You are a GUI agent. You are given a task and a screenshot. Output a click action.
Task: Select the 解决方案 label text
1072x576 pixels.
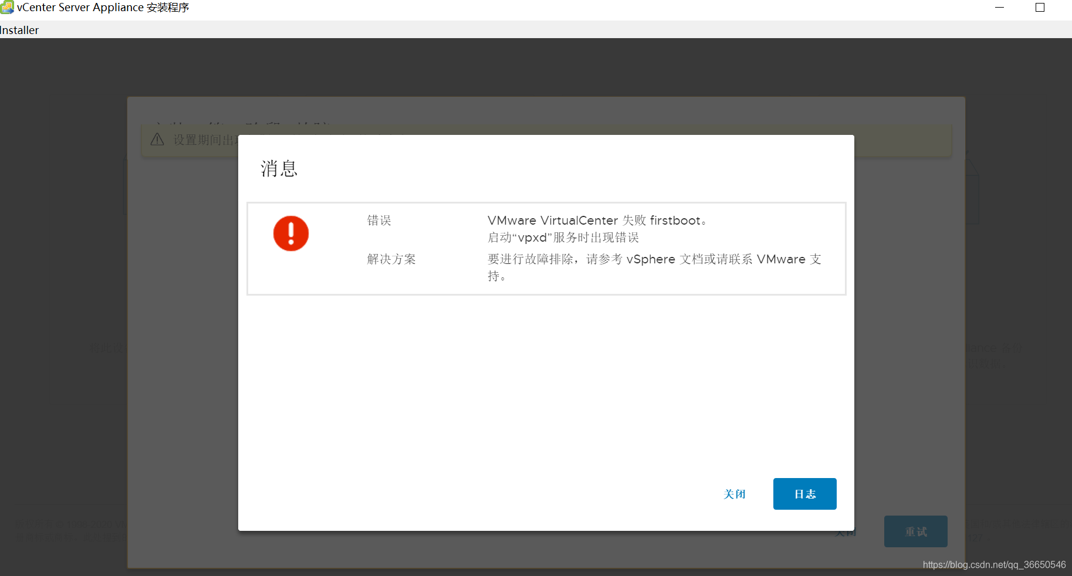[391, 259]
